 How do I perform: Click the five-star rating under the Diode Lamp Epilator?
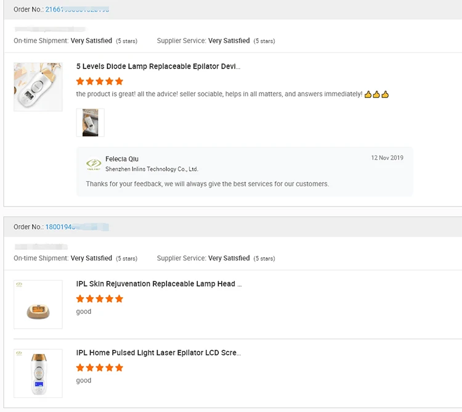[x=100, y=81]
